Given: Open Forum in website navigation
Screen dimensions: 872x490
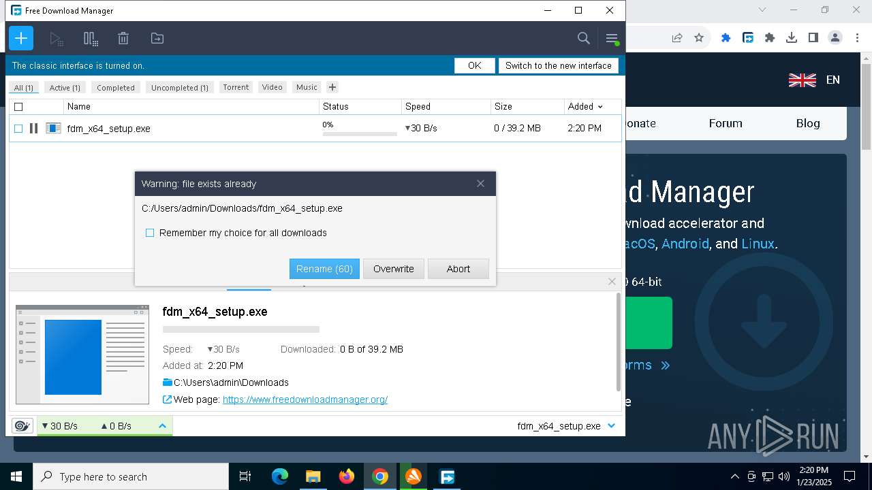Looking at the screenshot, I should 726,123.
